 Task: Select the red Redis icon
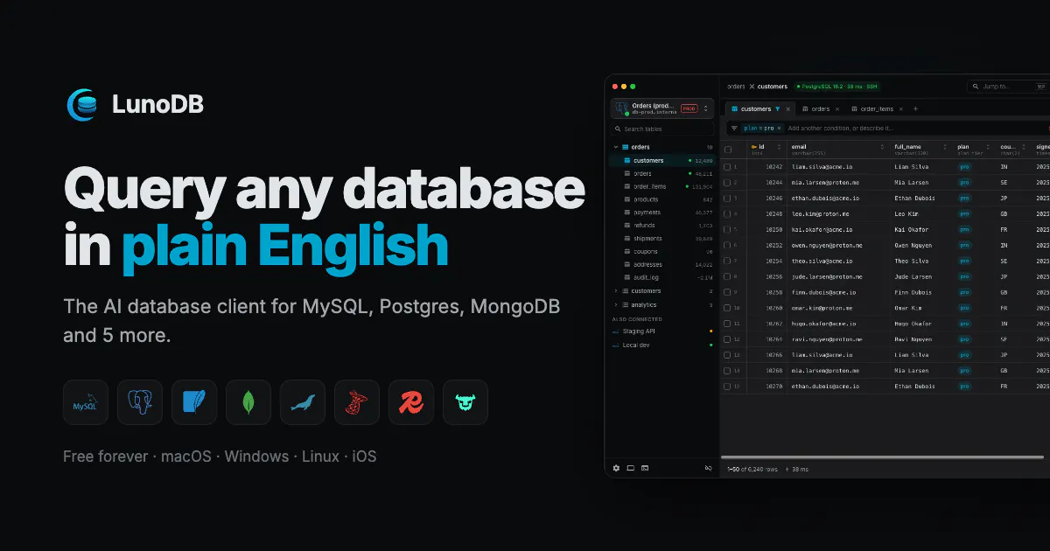pyautogui.click(x=411, y=402)
